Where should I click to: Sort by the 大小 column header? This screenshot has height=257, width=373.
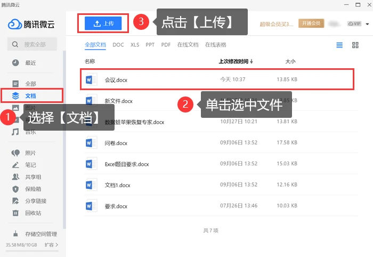(290, 61)
